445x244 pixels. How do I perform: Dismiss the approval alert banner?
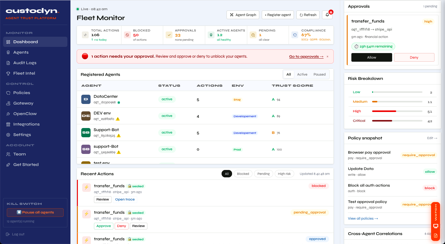[328, 57]
